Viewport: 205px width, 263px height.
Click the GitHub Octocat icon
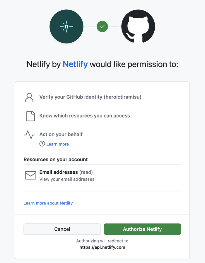(138, 26)
